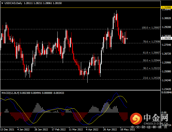
Task: Select the Fibonacci label 100.0 = 1.29007
Action: 151,27
